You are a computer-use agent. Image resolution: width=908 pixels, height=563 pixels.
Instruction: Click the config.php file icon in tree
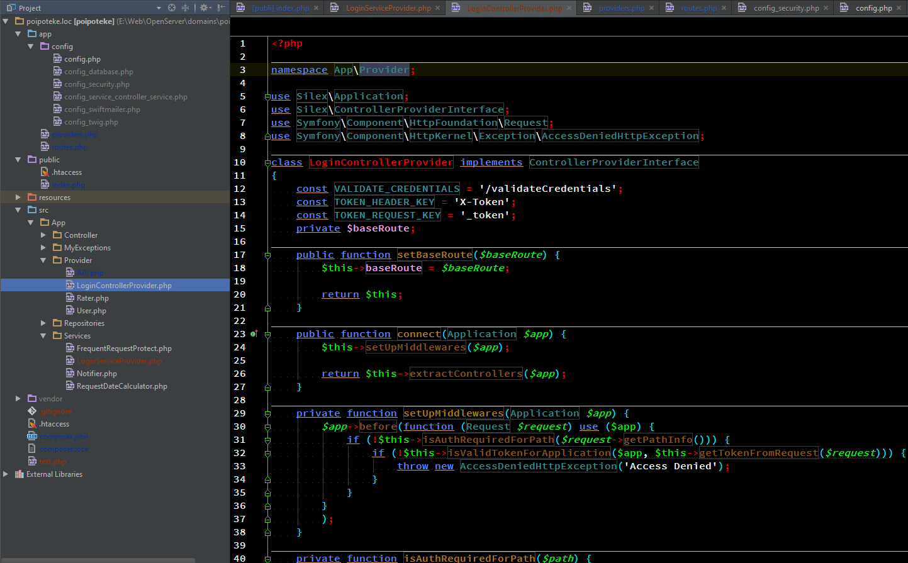click(x=57, y=59)
